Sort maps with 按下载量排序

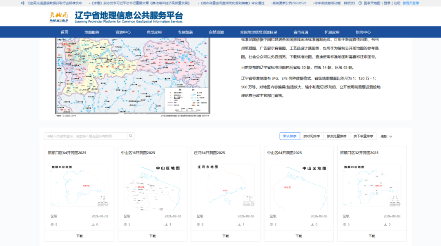[x=363, y=136]
